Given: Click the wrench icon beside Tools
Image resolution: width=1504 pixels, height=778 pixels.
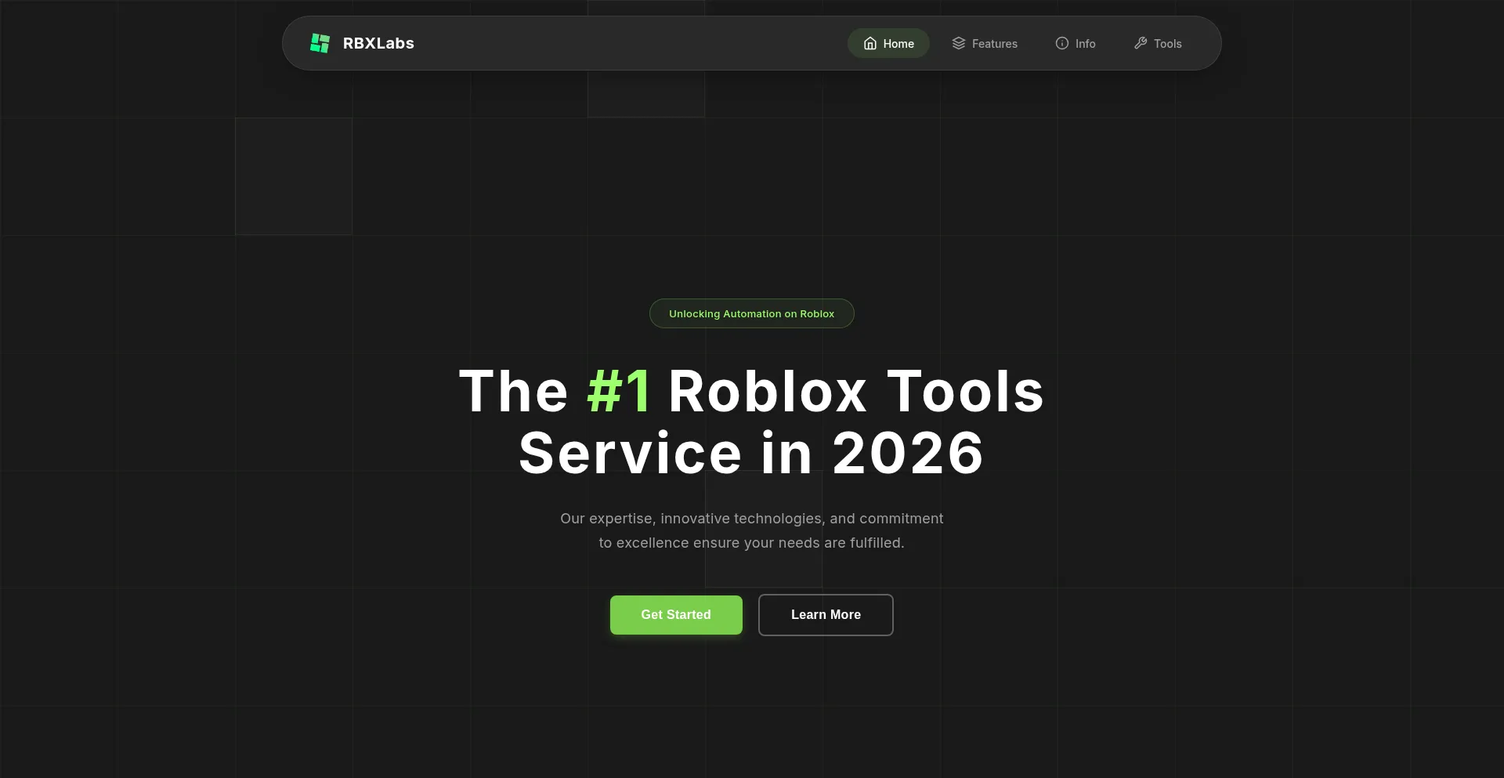Looking at the screenshot, I should [1141, 43].
